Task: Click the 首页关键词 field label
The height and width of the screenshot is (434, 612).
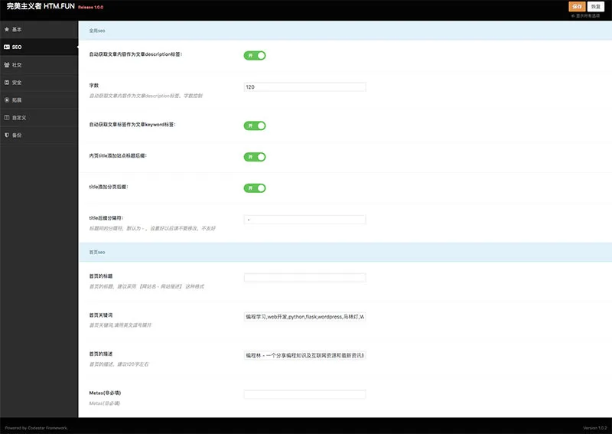Action: (x=101, y=315)
